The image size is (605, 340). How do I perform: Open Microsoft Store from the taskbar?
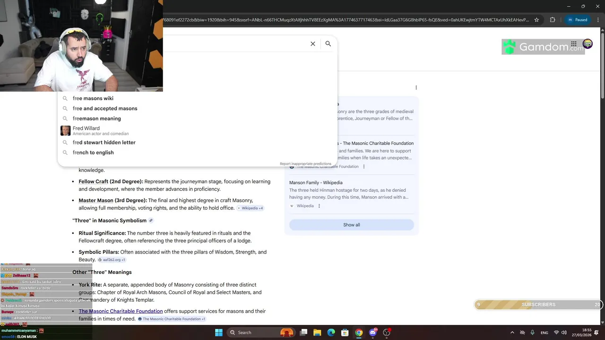tap(345, 332)
